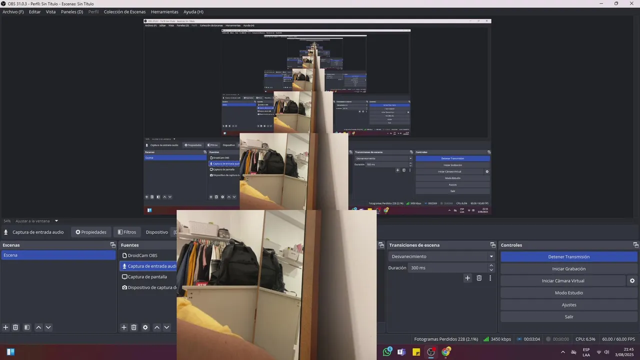Open the Archivo menu

pyautogui.click(x=13, y=11)
